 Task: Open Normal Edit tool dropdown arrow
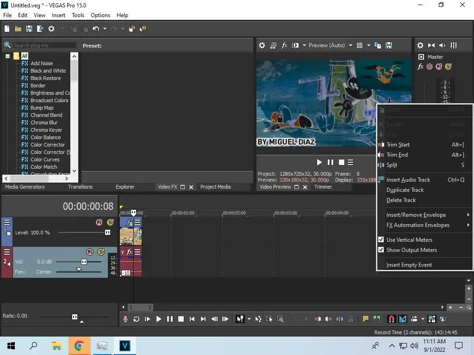coord(249,319)
